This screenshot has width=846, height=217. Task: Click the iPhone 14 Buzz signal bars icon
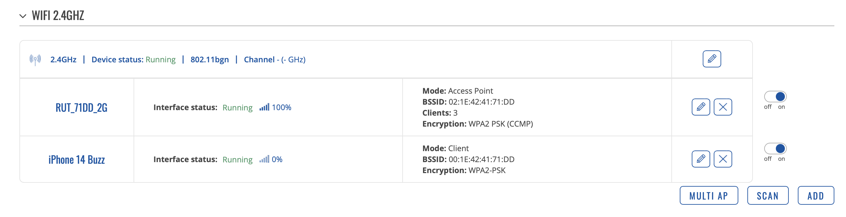click(x=264, y=159)
